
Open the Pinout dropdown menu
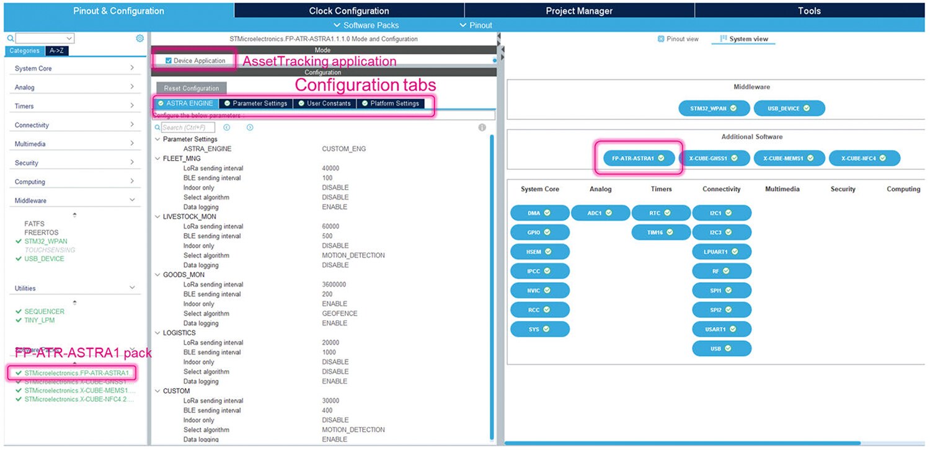click(x=476, y=25)
